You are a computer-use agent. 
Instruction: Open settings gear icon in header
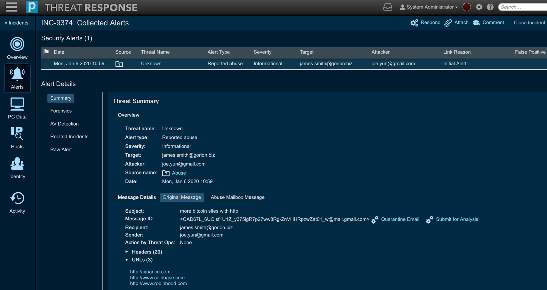479,7
